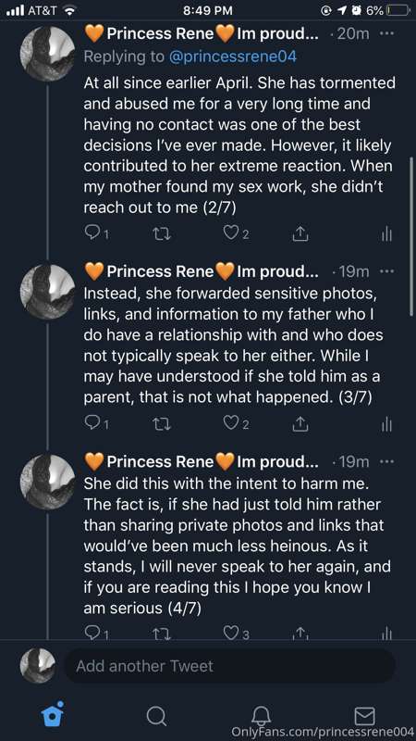This screenshot has height=741, width=416.
Task: Open more options on the (4/7) tweet
Action: (386, 461)
